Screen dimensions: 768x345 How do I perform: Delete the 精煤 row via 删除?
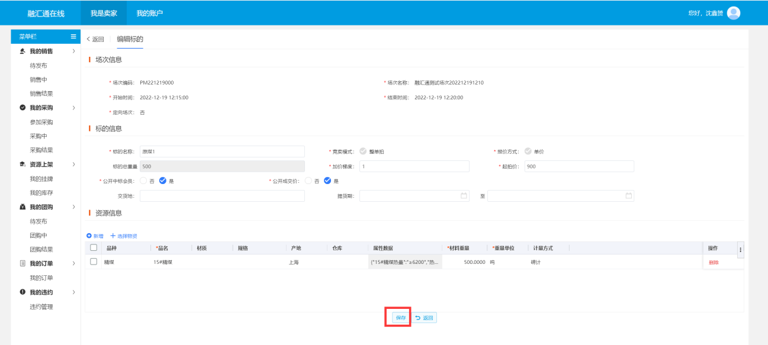click(714, 262)
